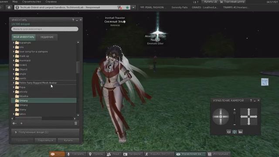
Task: Click the inventory trash icon
Action: coord(76,123)
